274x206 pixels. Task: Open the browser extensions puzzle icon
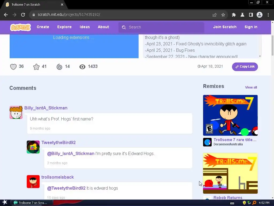(234, 15)
